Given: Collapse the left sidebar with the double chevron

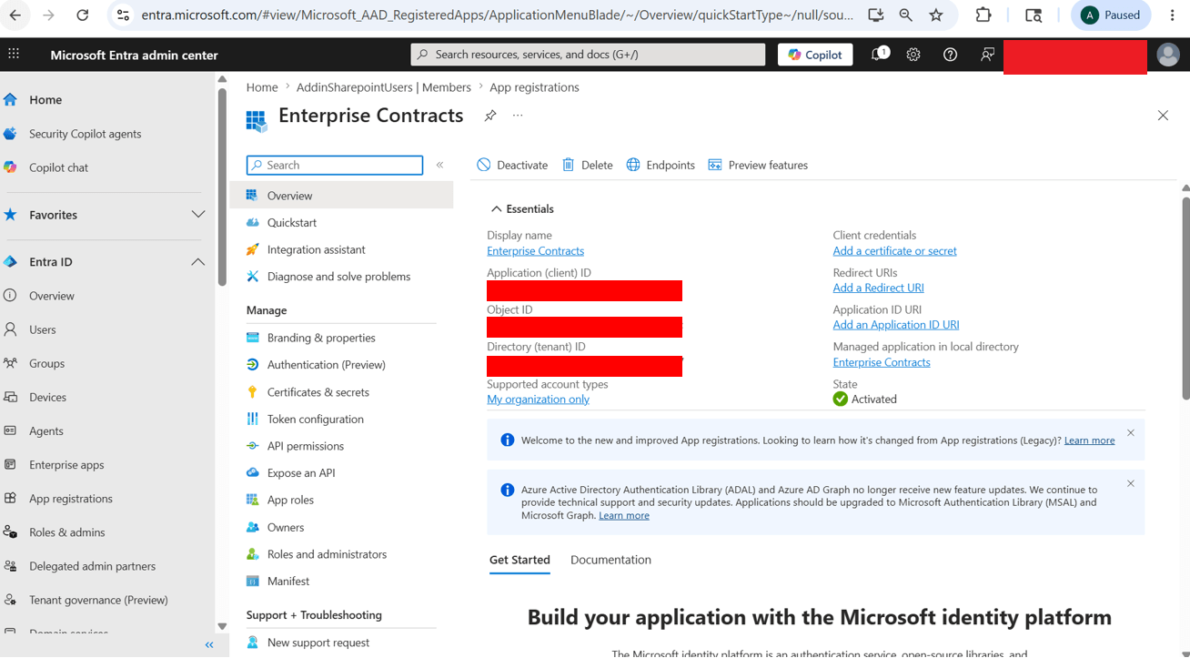Looking at the screenshot, I should tap(209, 645).
